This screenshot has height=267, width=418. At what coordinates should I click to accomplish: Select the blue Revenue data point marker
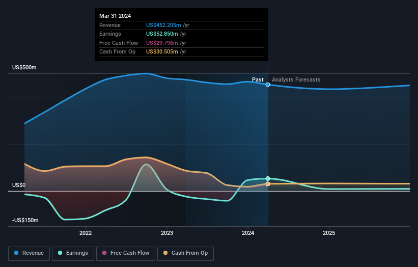268,85
